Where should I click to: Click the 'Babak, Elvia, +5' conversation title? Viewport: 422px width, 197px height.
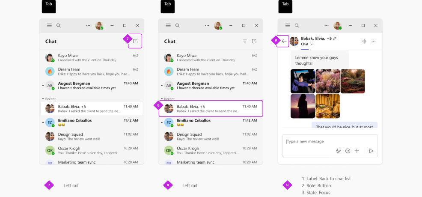coord(316,39)
